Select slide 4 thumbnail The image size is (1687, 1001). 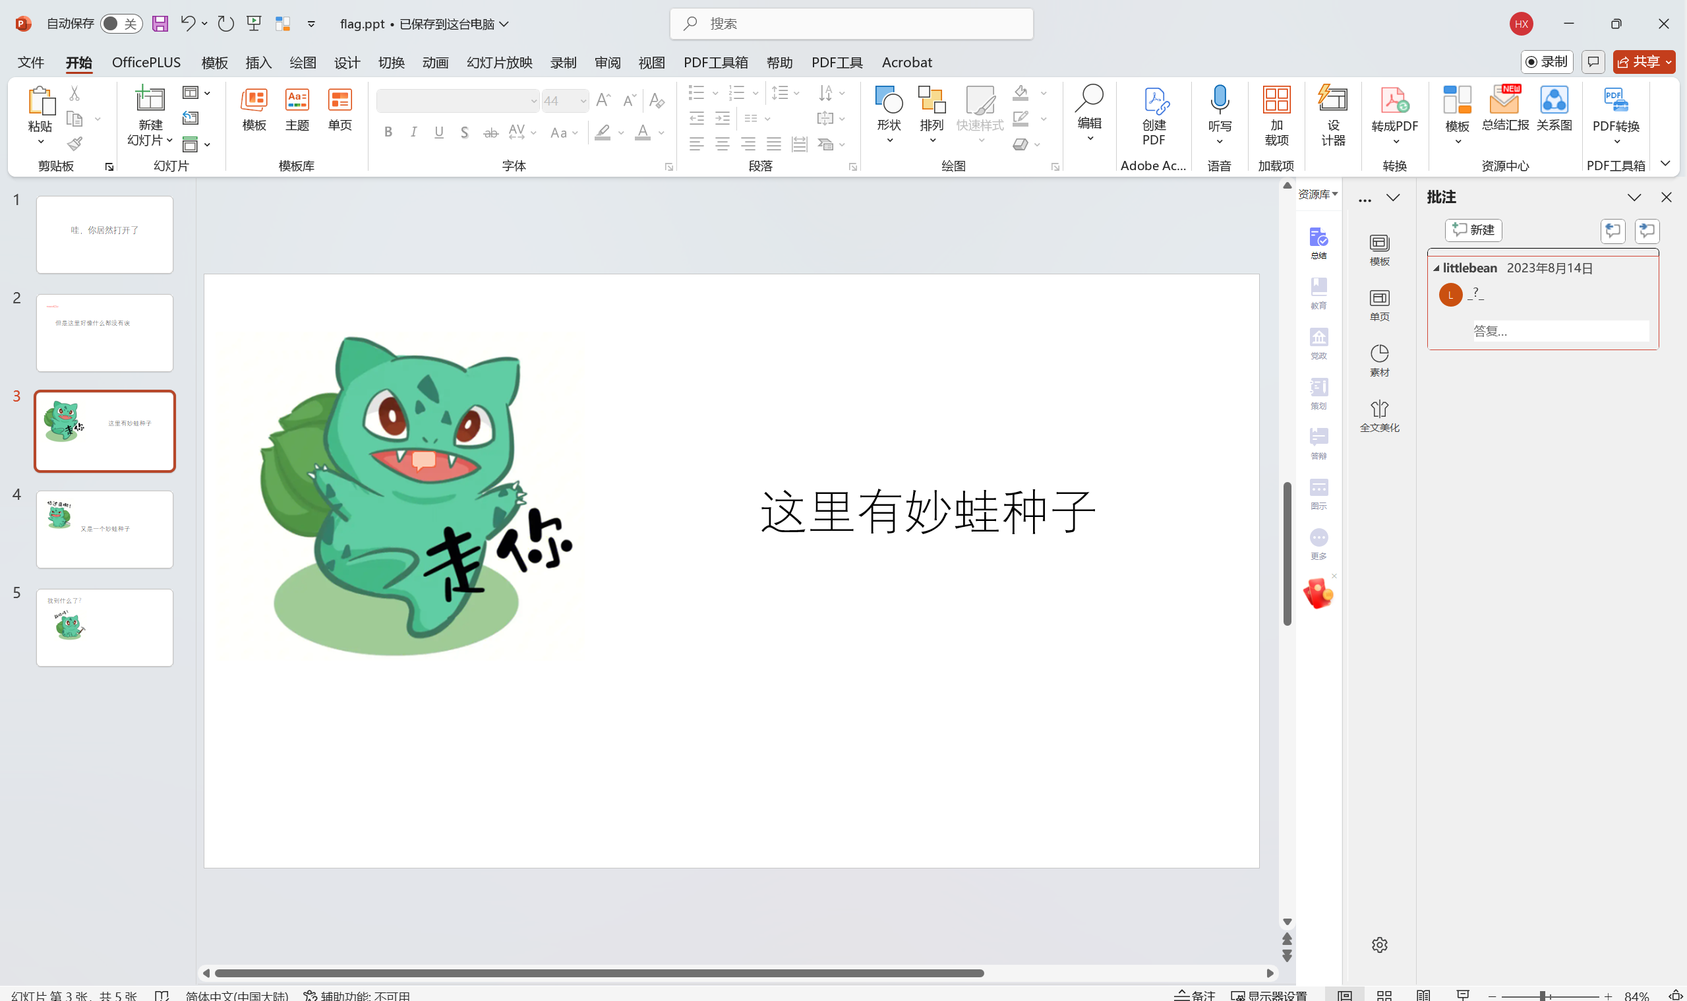pyautogui.click(x=105, y=530)
